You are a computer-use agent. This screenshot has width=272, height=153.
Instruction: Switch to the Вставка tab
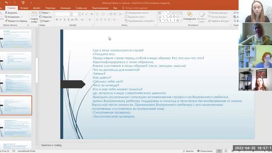point(24,8)
